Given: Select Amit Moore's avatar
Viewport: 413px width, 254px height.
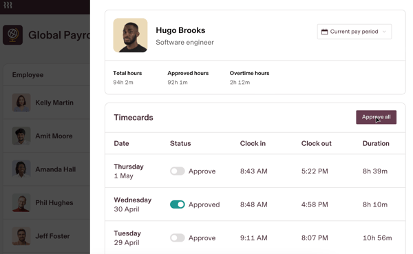Looking at the screenshot, I should point(21,136).
